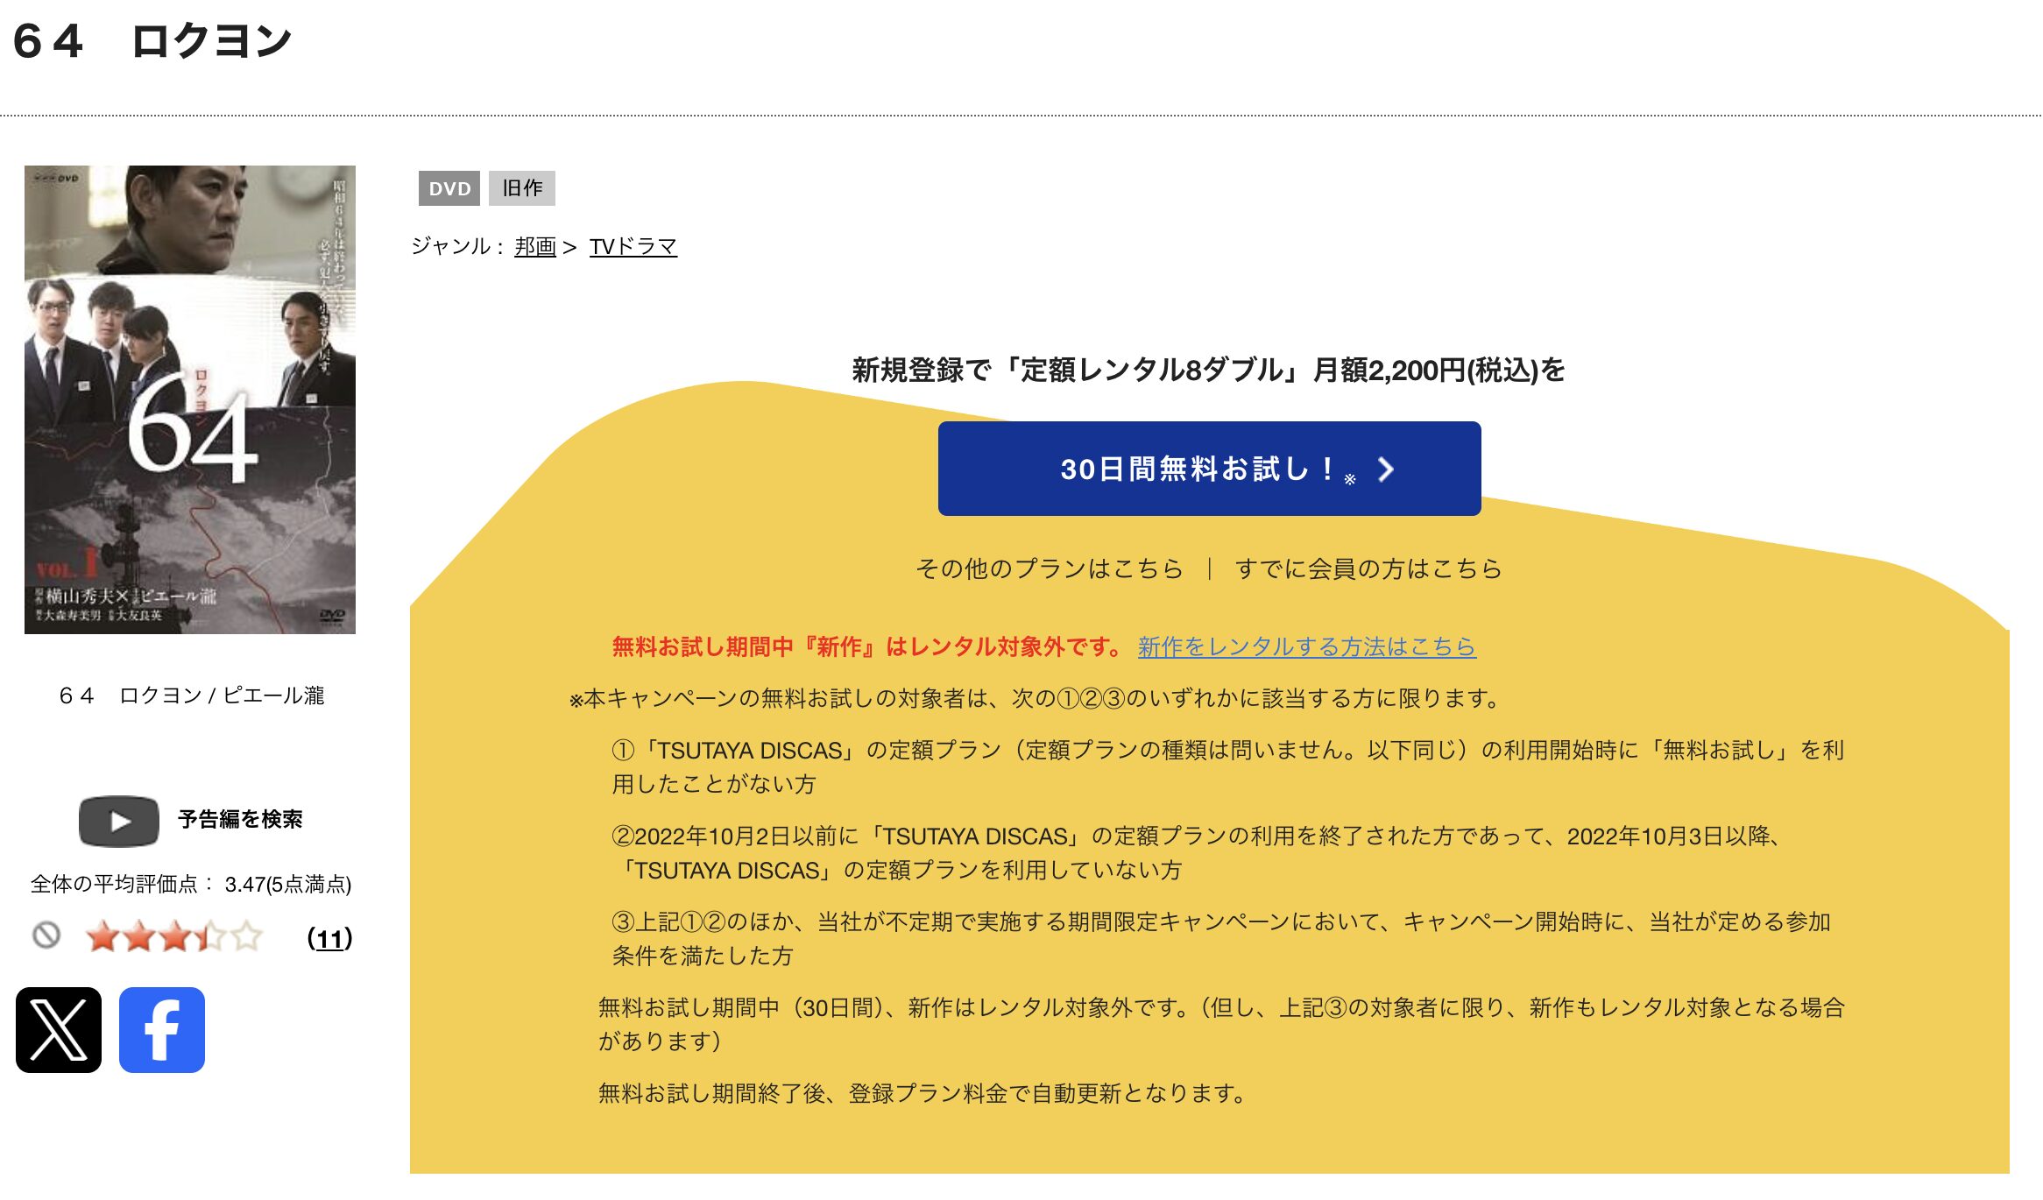Click the 無料お試し期間終了後、自動更新 note
2043x1200 pixels.
[x=922, y=1093]
